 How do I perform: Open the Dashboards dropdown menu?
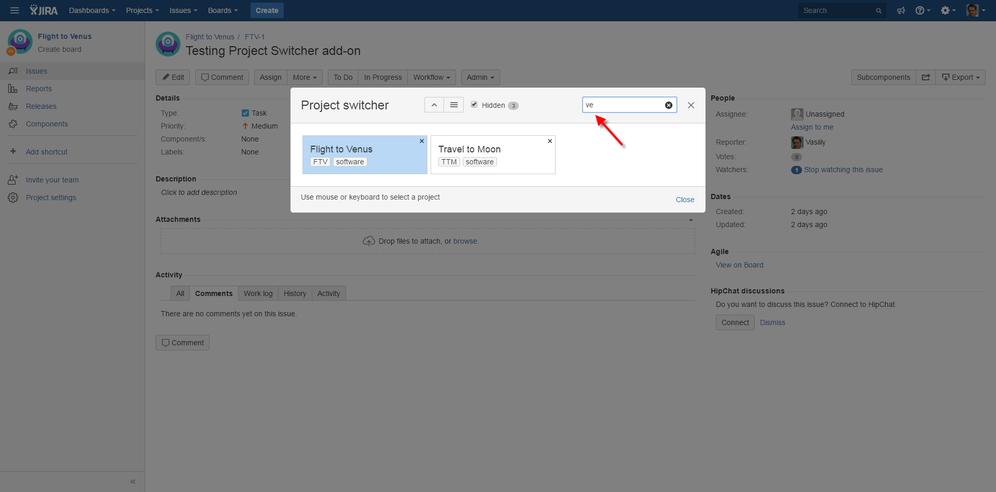click(92, 10)
